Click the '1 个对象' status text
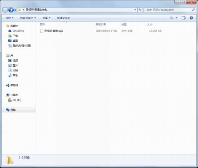Viewport: 198px width, 168px height. [24, 158]
